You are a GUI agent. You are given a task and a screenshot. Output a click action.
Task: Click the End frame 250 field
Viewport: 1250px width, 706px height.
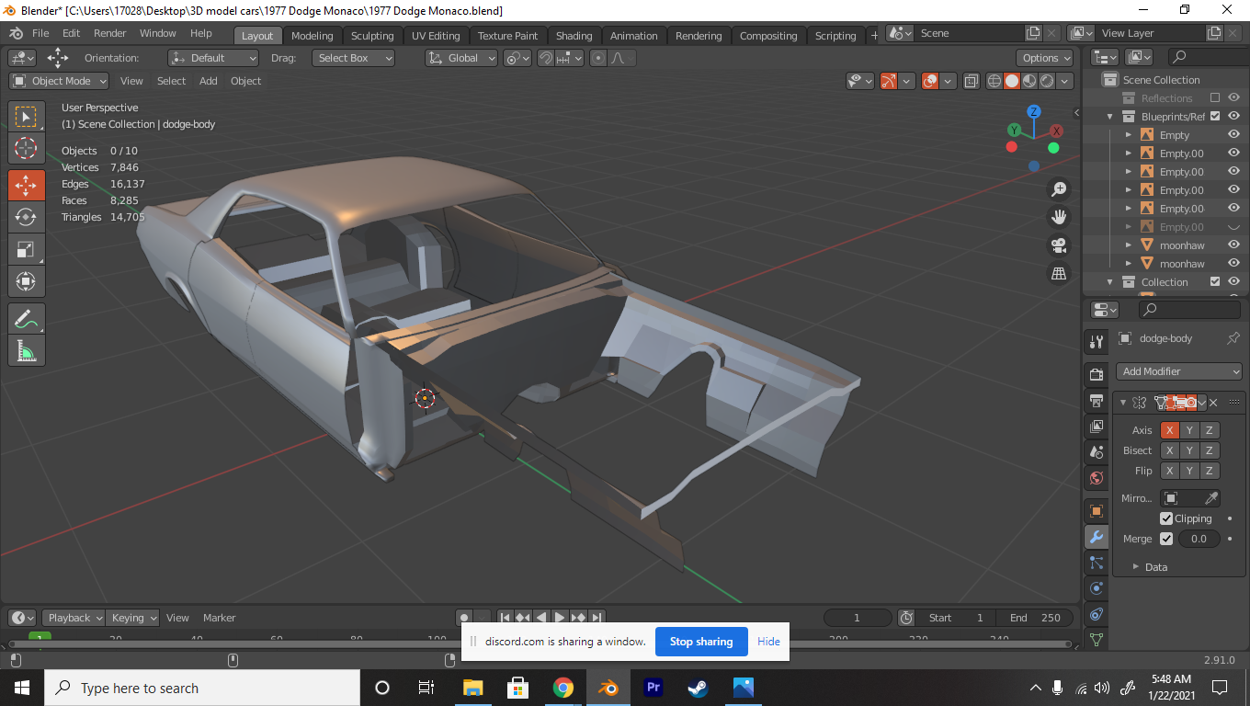(x=1035, y=618)
